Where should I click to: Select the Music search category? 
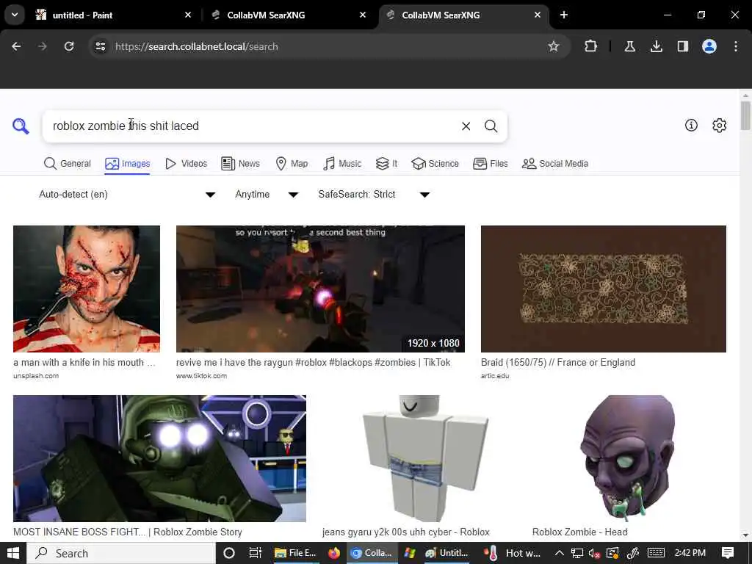click(342, 164)
